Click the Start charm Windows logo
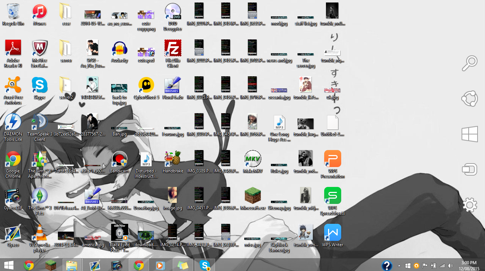485x271 pixels. (469, 134)
